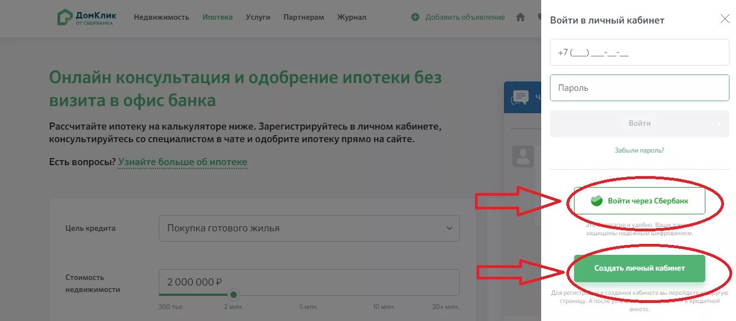Viewport: 736px width, 321px height.
Task: Click the user avatar icon in chat
Action: coord(523,156)
